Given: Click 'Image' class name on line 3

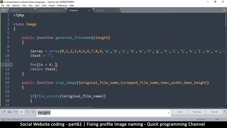Looking at the screenshot, I should point(31,24).
